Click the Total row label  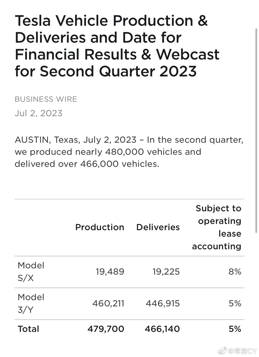[x=28, y=329]
